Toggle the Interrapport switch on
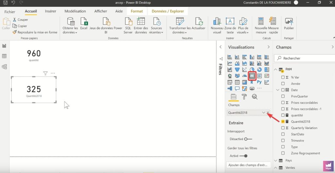 click(x=248, y=139)
